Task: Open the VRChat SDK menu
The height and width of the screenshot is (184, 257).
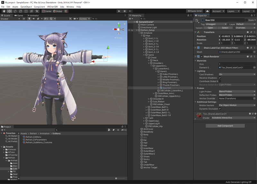Action: (x=52, y=7)
